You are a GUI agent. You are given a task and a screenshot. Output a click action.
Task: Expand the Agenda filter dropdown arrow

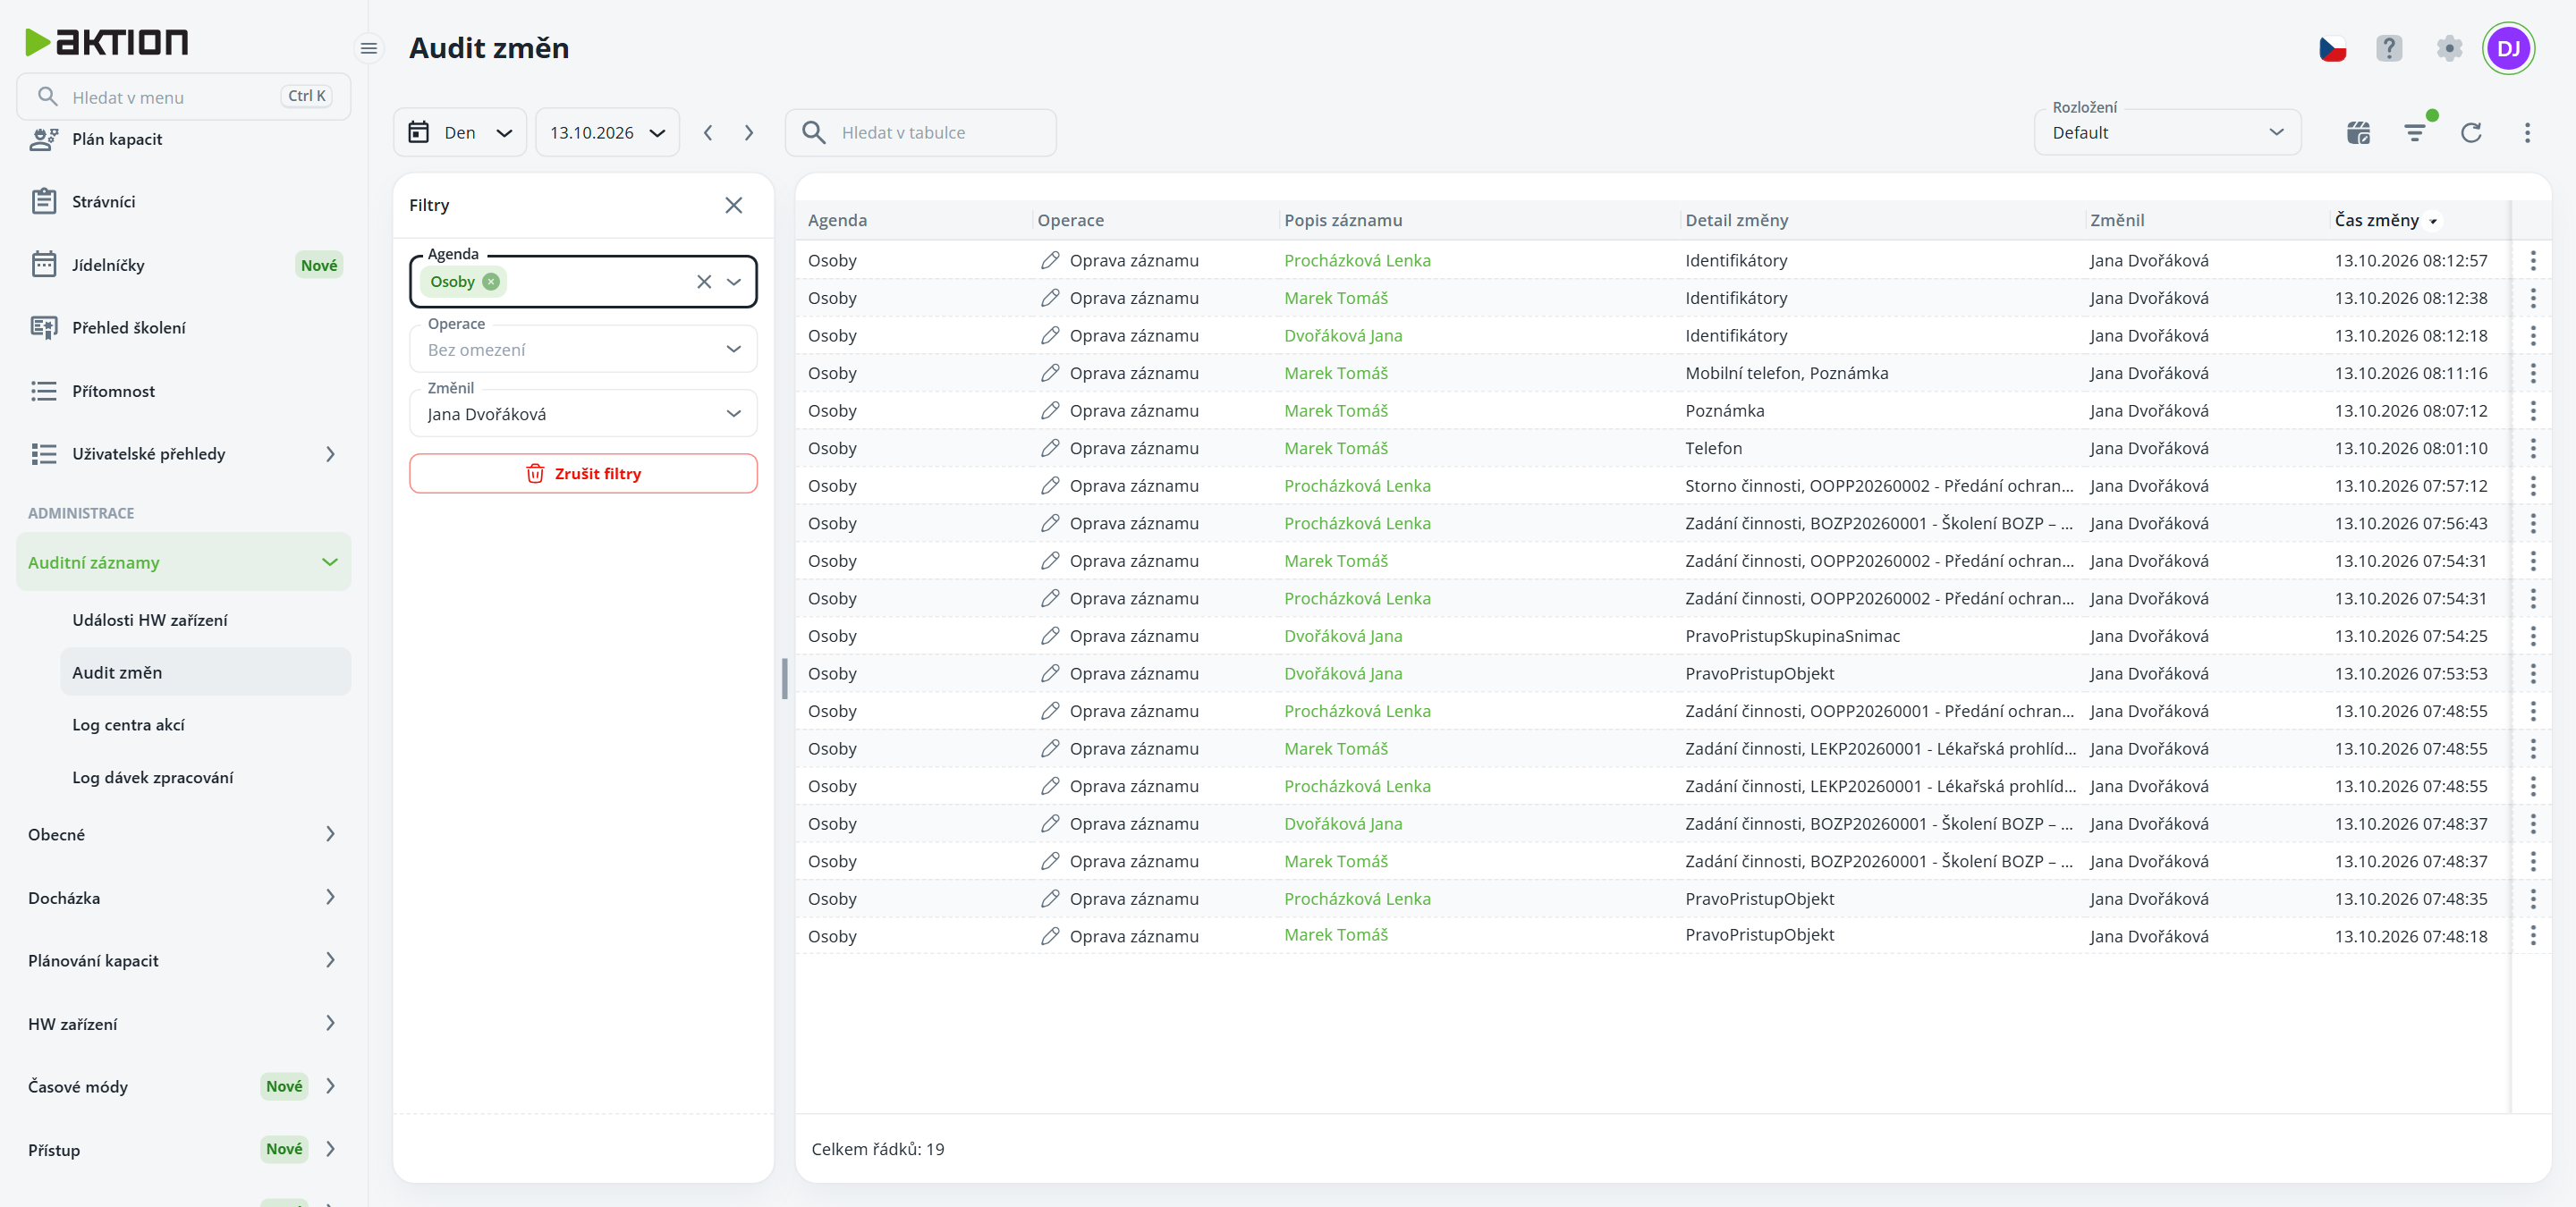[734, 282]
